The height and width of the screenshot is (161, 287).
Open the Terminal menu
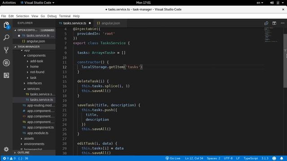(x=65, y=16)
